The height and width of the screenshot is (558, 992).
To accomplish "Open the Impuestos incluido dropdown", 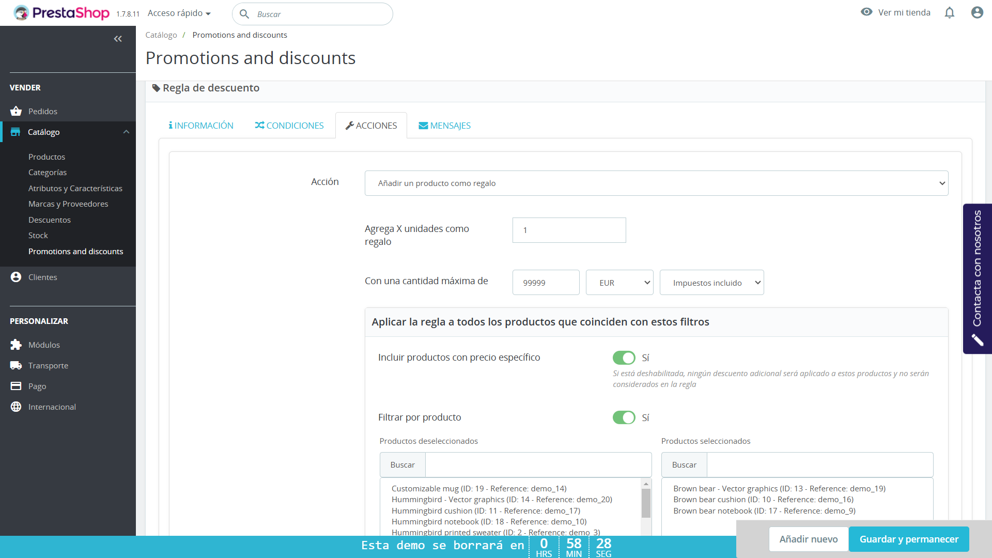I will (x=711, y=283).
